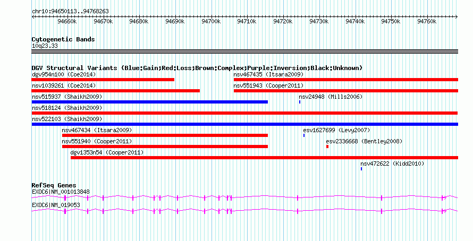This screenshot has width=473, height=241.
Task: Select the esv2336668 (Bentley2008) label
Action: tap(364, 141)
